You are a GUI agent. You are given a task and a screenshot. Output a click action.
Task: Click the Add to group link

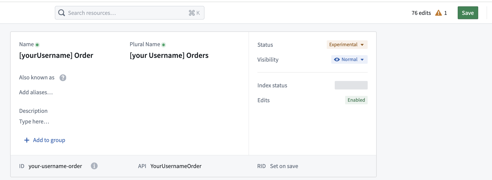coord(49,140)
